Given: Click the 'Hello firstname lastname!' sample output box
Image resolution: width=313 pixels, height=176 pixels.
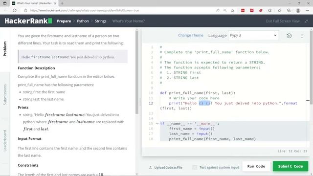Looking at the screenshot, I should (73, 57).
